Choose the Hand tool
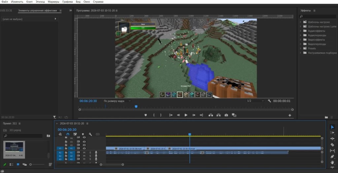The height and width of the screenshot is (173, 338). (x=332, y=162)
